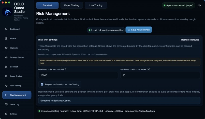This screenshot has width=205, height=119.
Task: Click the Risk limit settings section title
Action: click(48, 40)
